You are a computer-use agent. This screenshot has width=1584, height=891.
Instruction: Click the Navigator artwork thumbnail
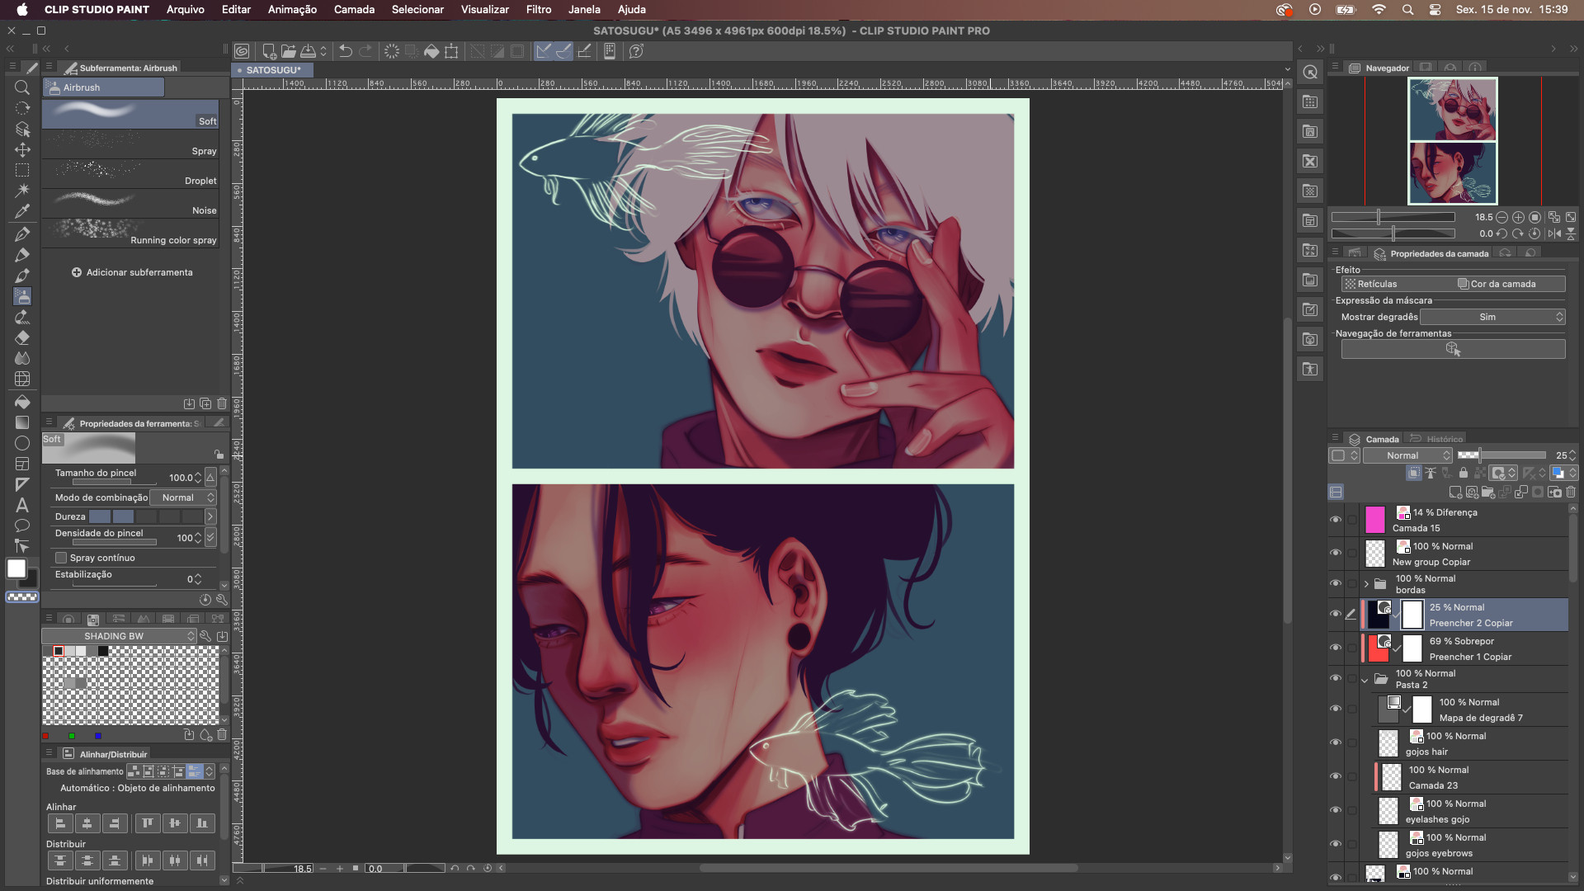coord(1452,141)
